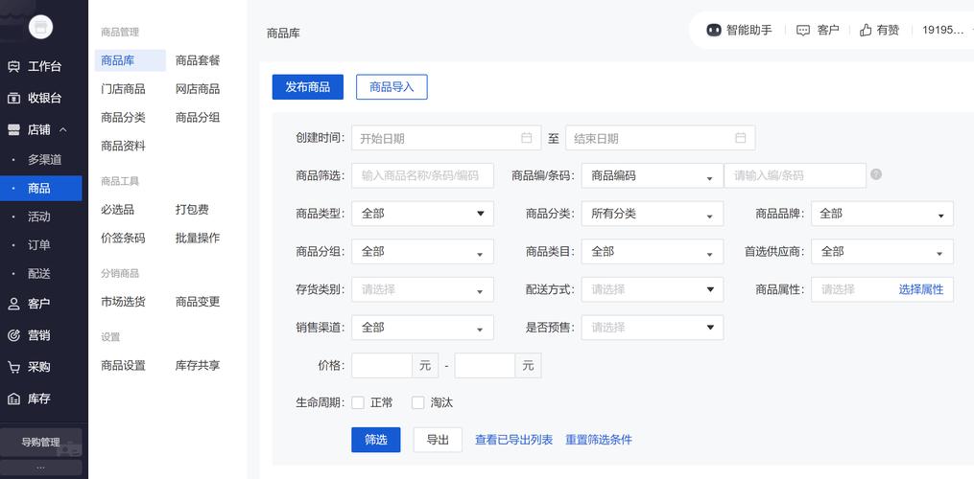Viewport: 974px width, 479px height.
Task: Focus the 商品筛选 name input field
Action: click(422, 175)
